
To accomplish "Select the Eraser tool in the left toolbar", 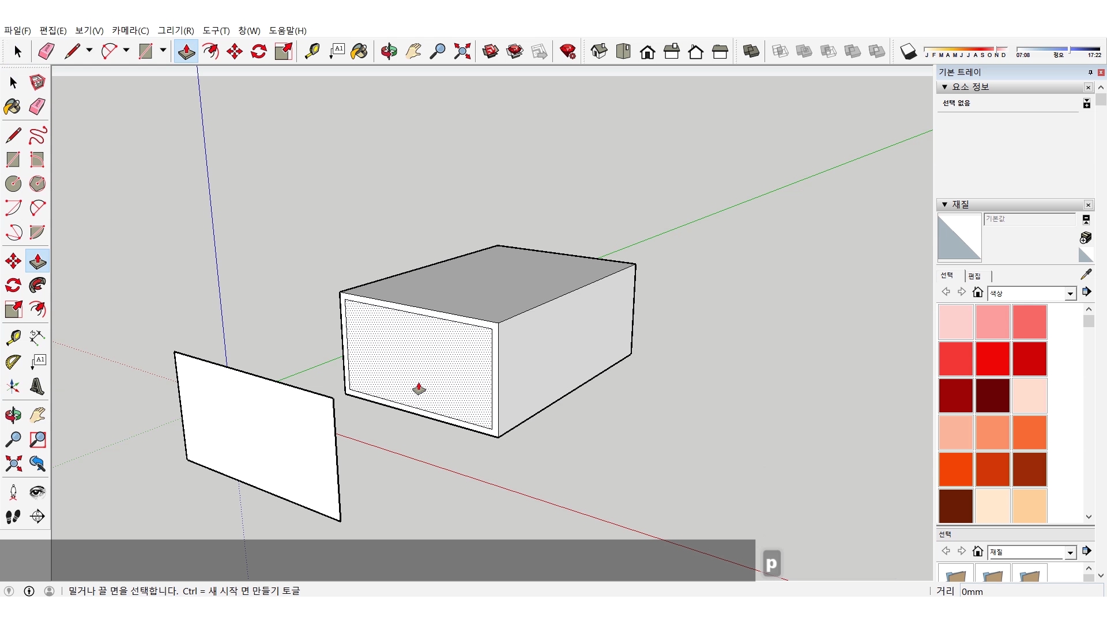I will click(x=37, y=107).
